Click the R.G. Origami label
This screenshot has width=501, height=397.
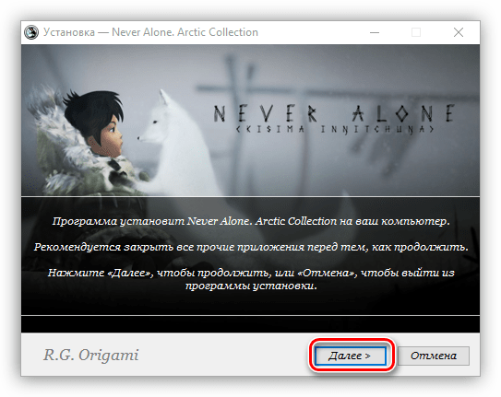(x=91, y=355)
